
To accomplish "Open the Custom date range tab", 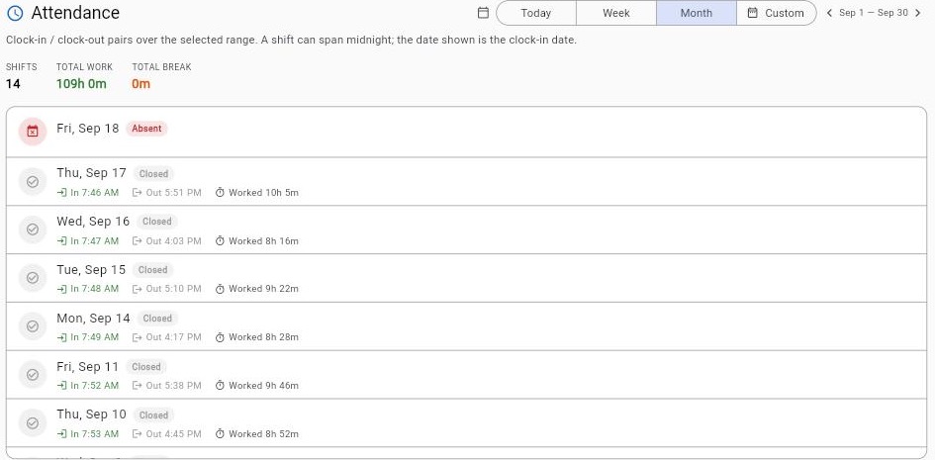I will click(777, 13).
